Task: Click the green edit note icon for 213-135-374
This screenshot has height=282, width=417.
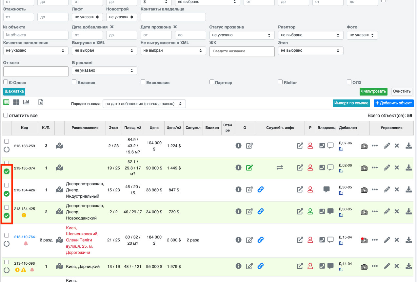Action: pos(249,167)
